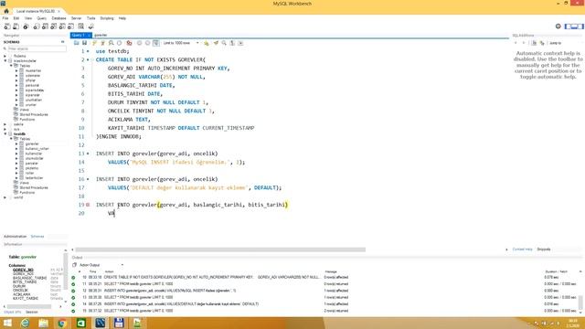The image size is (585, 329).
Task: Open script file in editor icon
Action: tap(77, 43)
